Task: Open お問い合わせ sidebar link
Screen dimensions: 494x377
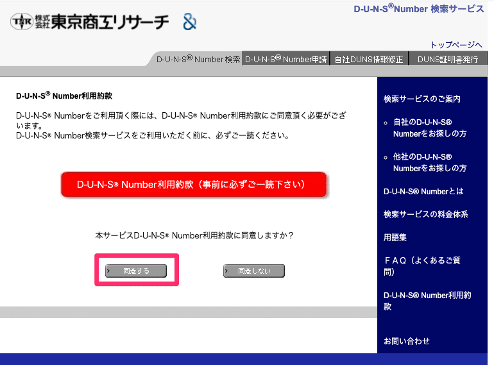Action: [406, 341]
